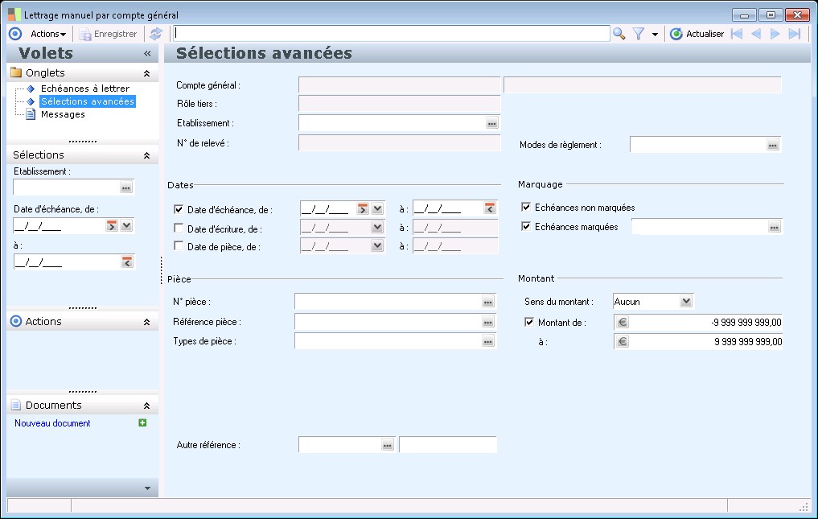Go to first record navigation icon
The height and width of the screenshot is (519, 818).
tap(737, 34)
